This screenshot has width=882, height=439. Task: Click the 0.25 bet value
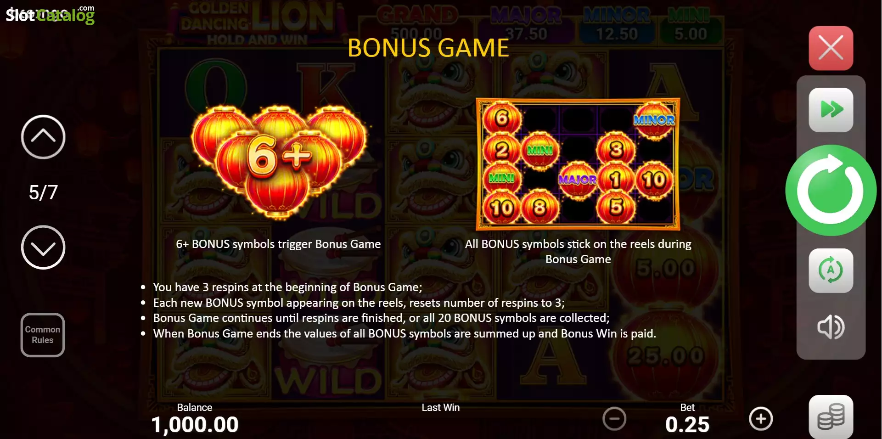click(x=687, y=425)
